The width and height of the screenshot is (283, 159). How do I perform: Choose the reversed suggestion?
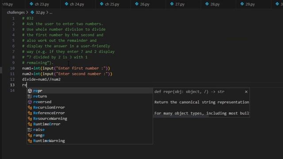click(x=90, y=102)
